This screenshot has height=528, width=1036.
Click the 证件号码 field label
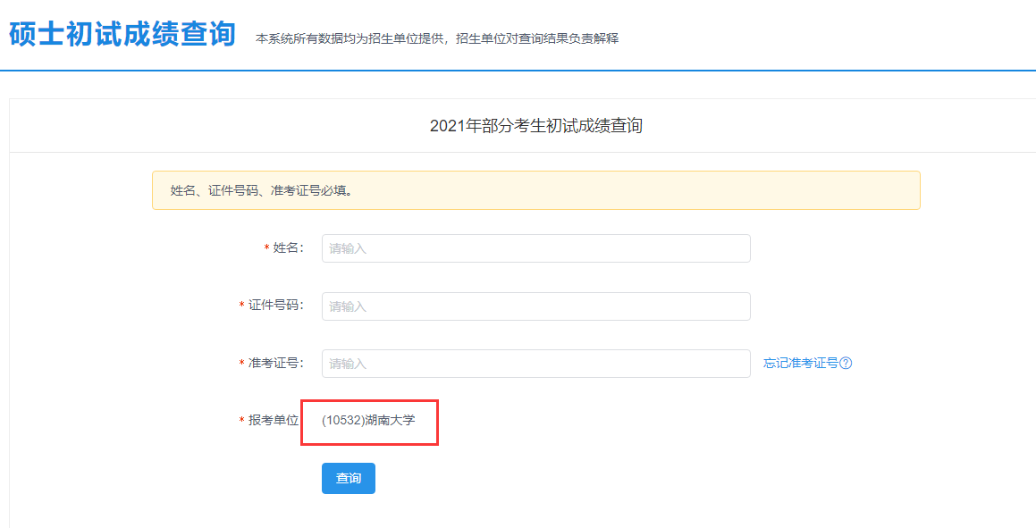[275, 306]
